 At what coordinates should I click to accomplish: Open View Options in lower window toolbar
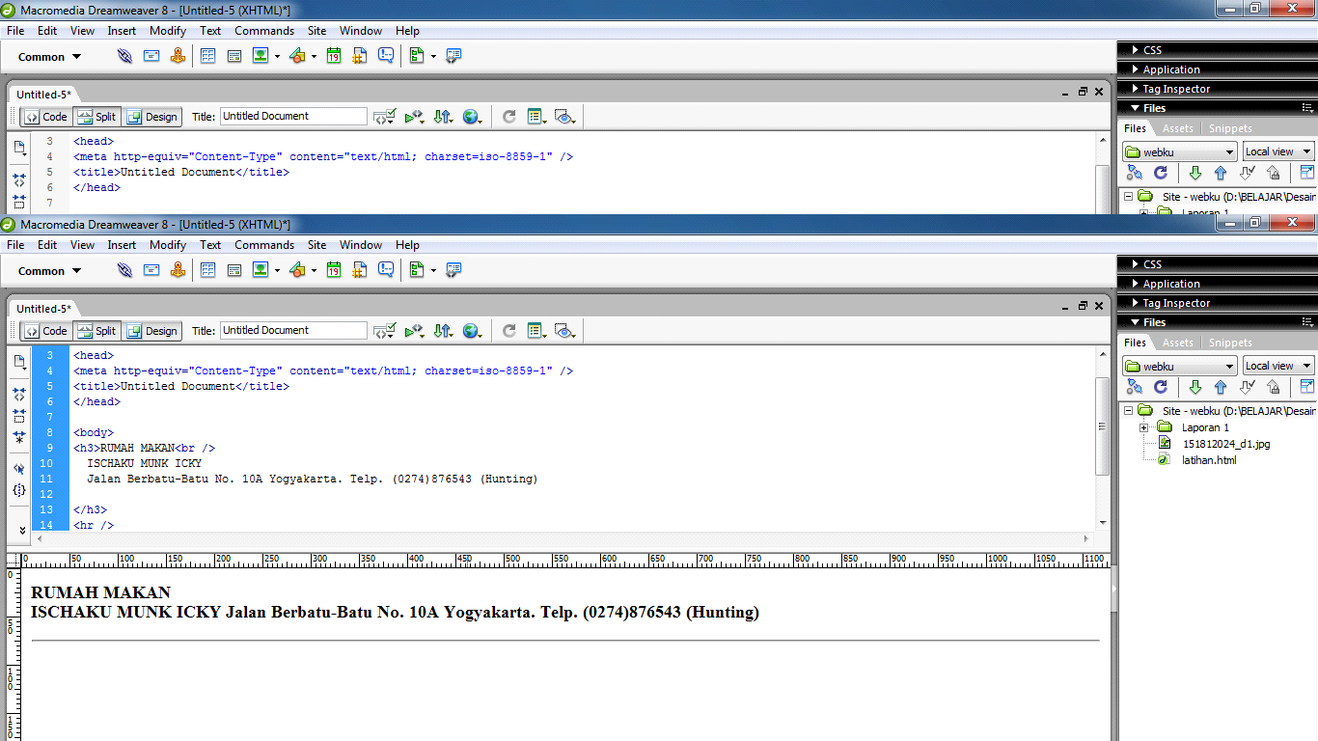537,331
